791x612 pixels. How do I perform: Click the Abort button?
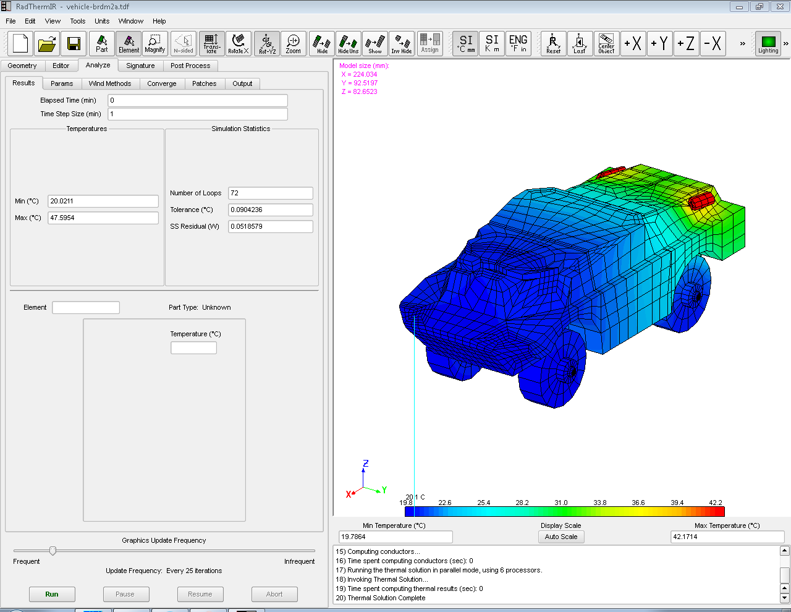(274, 594)
